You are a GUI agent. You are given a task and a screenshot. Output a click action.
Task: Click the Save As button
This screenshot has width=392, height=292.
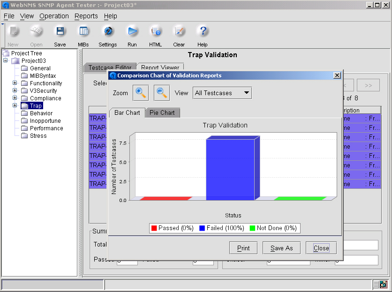[x=281, y=248]
